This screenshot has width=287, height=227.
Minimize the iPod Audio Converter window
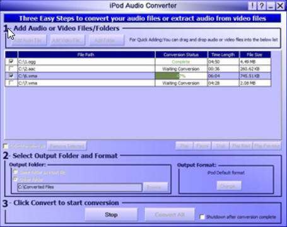tap(271, 6)
